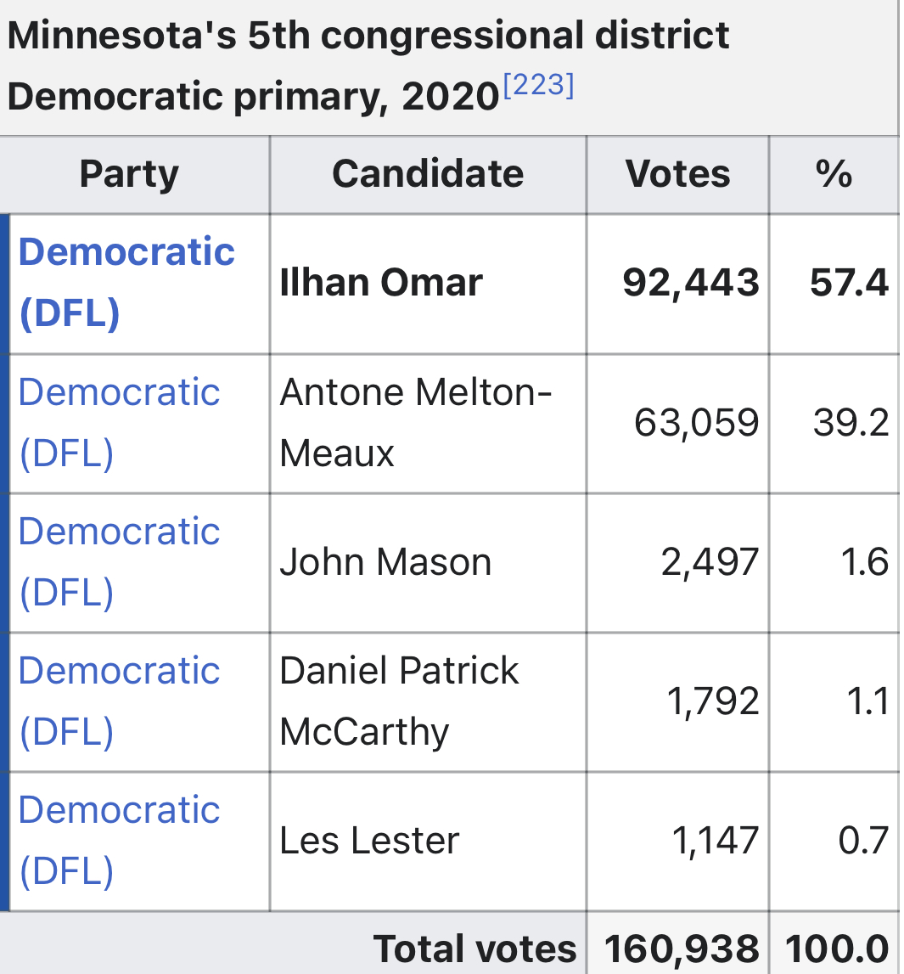Viewport: 904px width, 974px height.
Task: Select the Candidate column header
Action: click(x=428, y=174)
